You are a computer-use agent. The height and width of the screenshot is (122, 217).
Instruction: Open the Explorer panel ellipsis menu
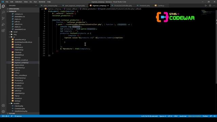36,5
